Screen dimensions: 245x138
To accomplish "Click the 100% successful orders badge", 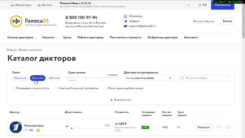I will tap(145, 127).
